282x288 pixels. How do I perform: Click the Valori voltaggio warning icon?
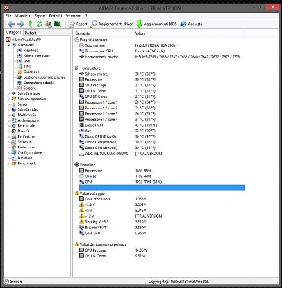(77, 193)
